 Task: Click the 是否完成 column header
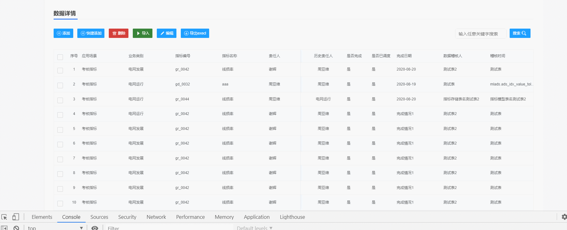(x=354, y=56)
